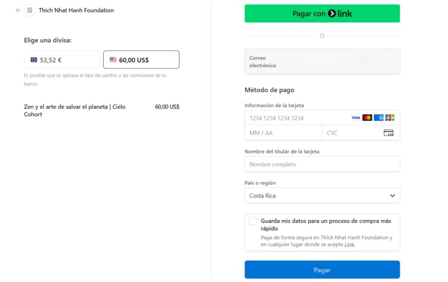Screen dimensions: 448x282
Task: Click the American Express logo
Action: click(x=378, y=117)
